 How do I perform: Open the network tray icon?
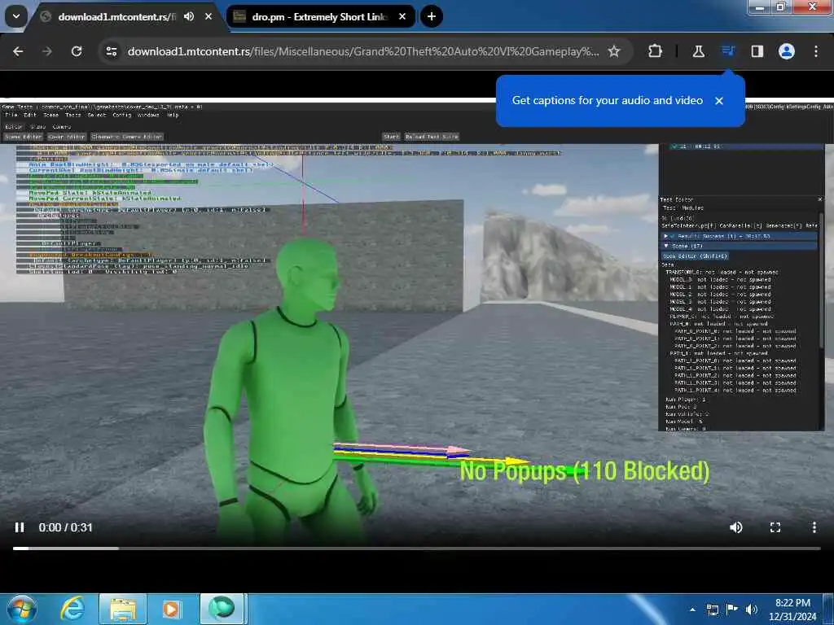click(712, 610)
